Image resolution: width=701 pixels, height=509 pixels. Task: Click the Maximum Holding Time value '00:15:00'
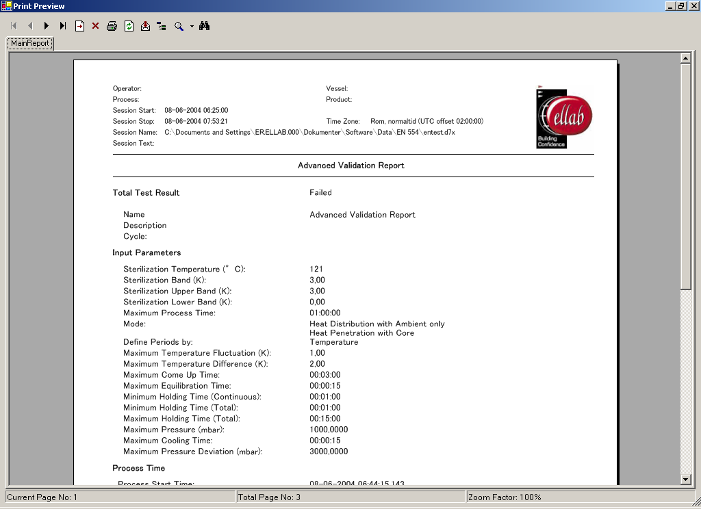click(x=325, y=419)
